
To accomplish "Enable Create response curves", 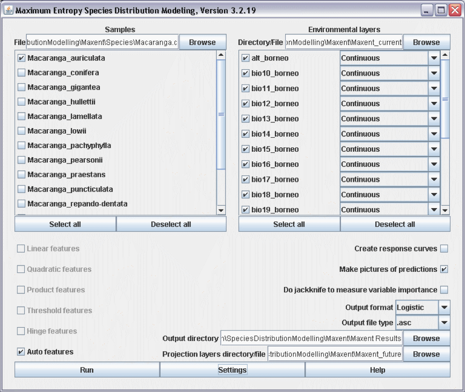I will 444,248.
